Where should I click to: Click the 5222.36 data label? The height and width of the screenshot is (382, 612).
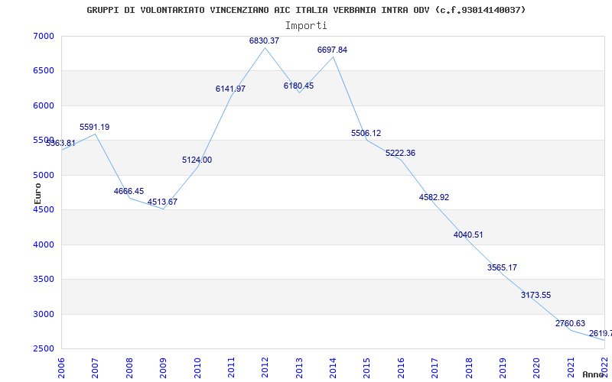(x=400, y=154)
